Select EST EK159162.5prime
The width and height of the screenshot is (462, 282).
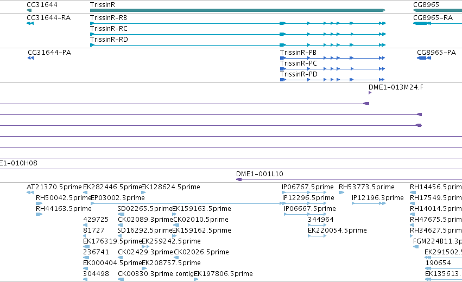pyautogui.click(x=201, y=230)
